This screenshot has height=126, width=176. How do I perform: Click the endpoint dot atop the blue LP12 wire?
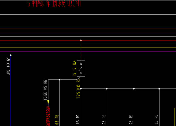11,55
